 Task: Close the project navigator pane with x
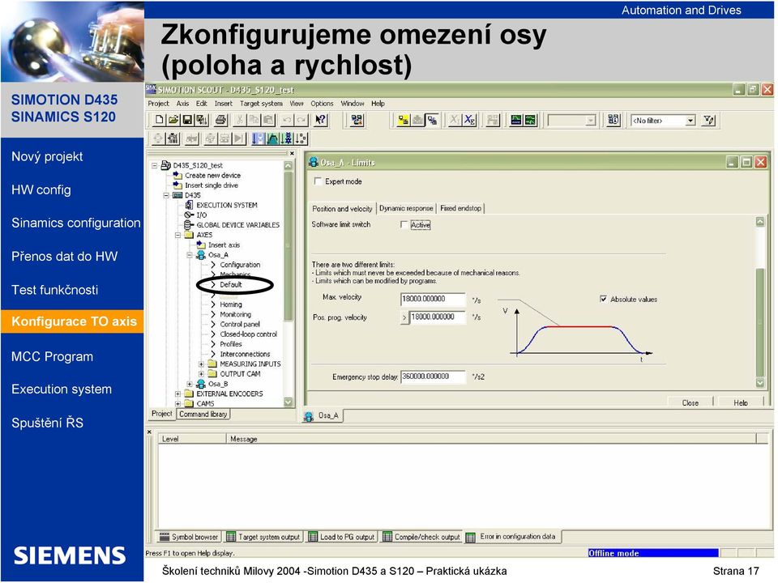292,153
